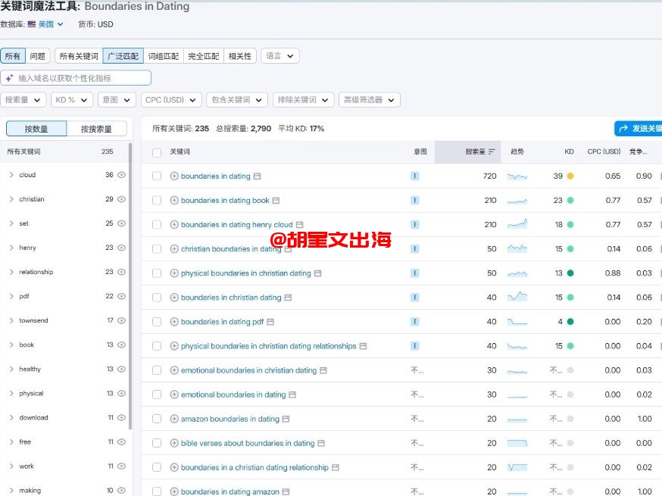This screenshot has height=496, width=662.
Task: Click the trend sparkline for 'boundaries in dating'
Action: (x=517, y=176)
